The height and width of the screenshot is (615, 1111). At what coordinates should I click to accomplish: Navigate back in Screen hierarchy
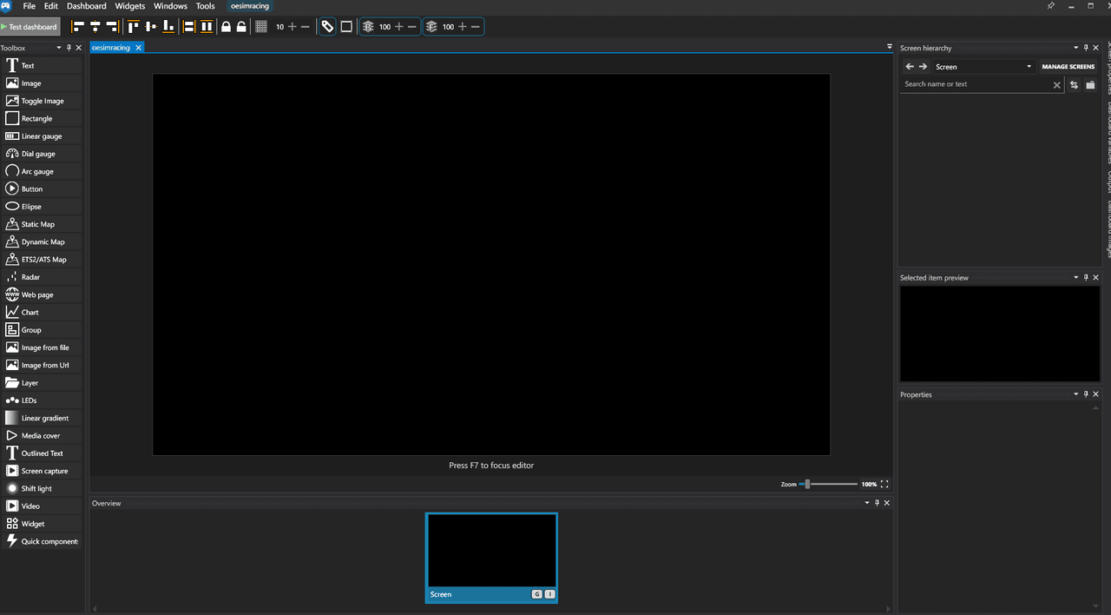(910, 67)
